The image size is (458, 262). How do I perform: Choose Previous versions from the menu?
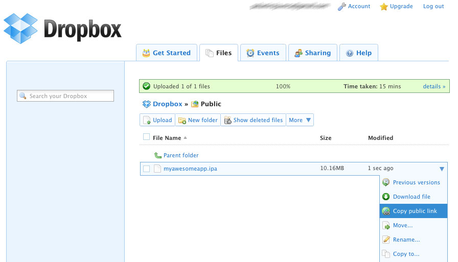(414, 182)
